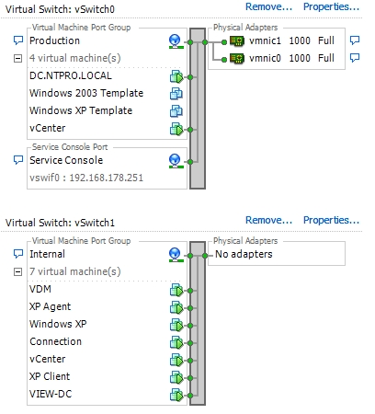Click Remove link for vSwitch1
The width and height of the screenshot is (375, 414).
268,220
